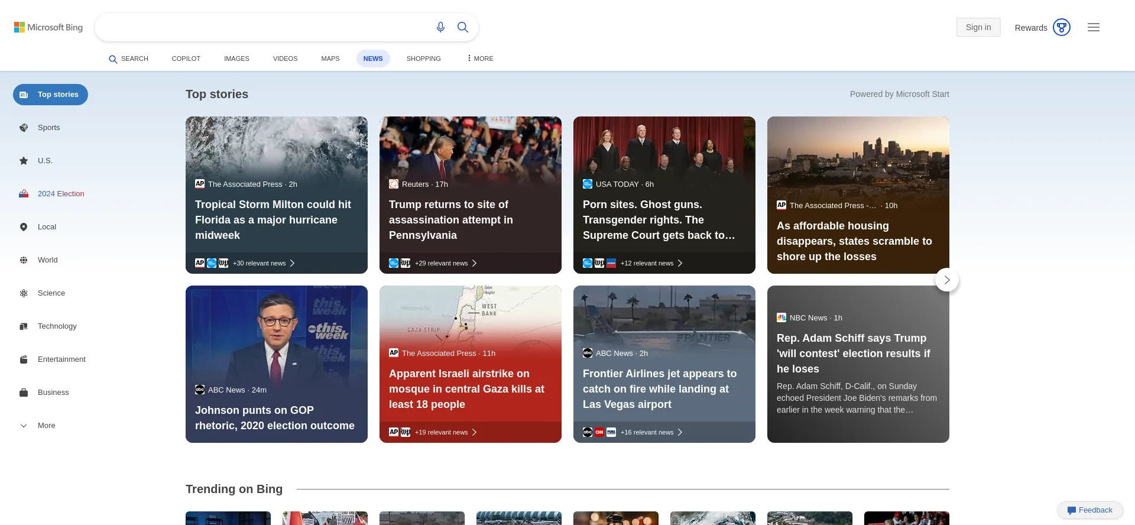Click the magnifying glass search icon

click(463, 27)
